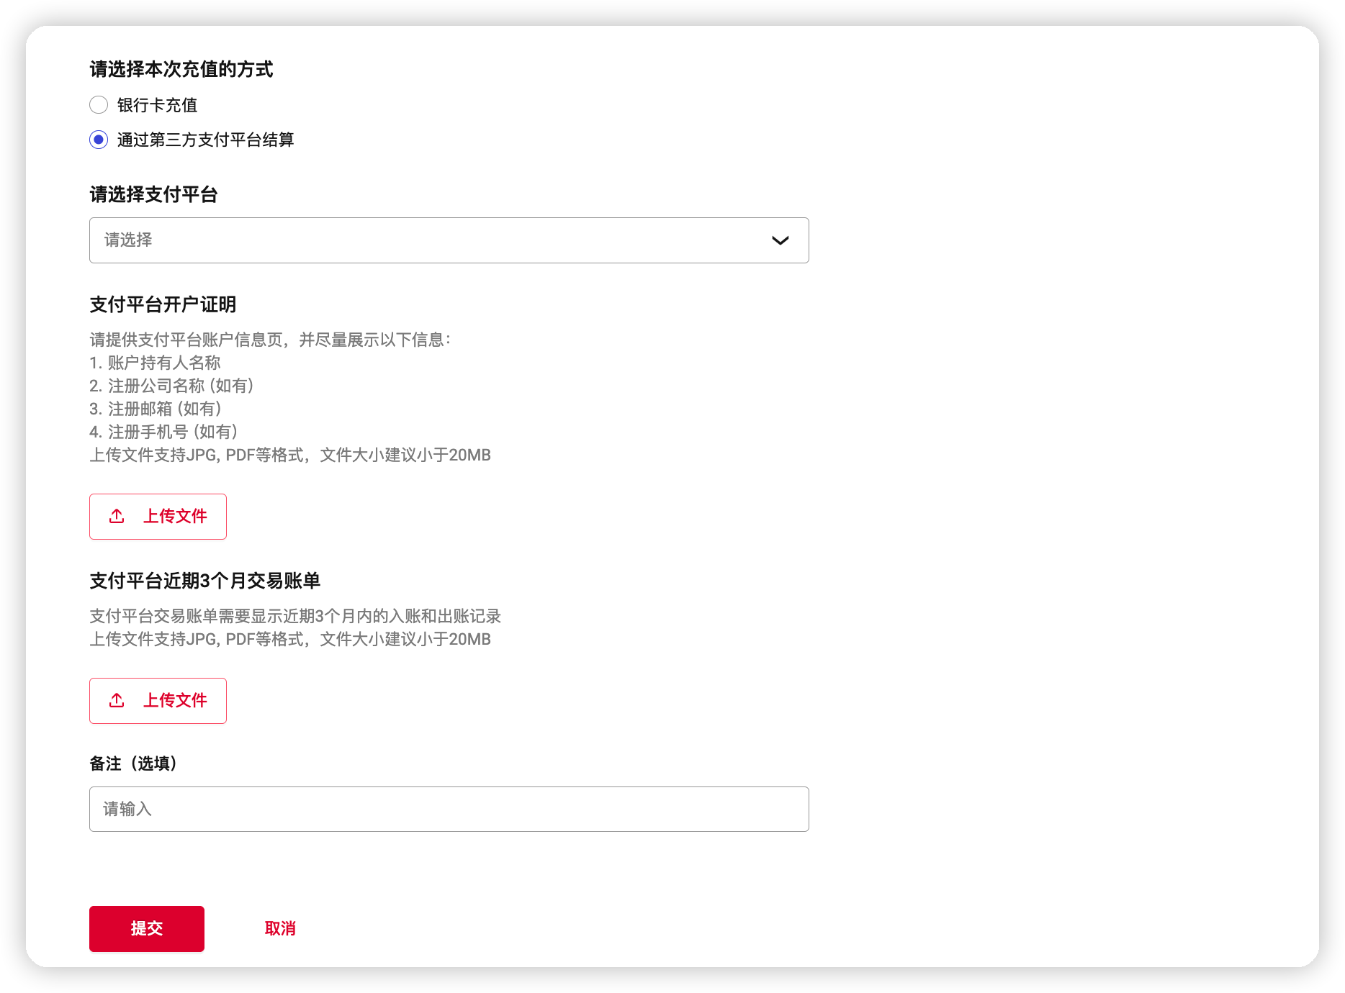This screenshot has width=1345, height=993.
Task: Toggle the currently selected recharge method radio
Action: coord(99,140)
